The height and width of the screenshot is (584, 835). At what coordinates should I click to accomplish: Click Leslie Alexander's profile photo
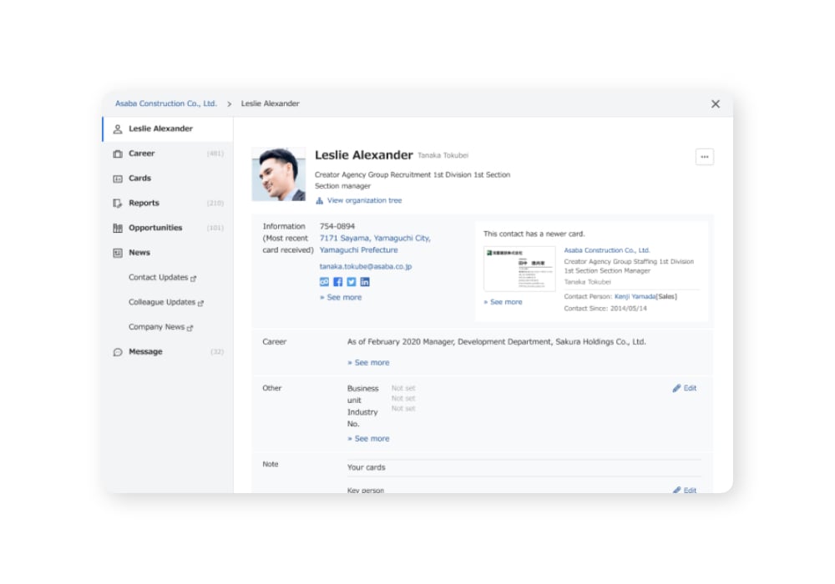(279, 174)
